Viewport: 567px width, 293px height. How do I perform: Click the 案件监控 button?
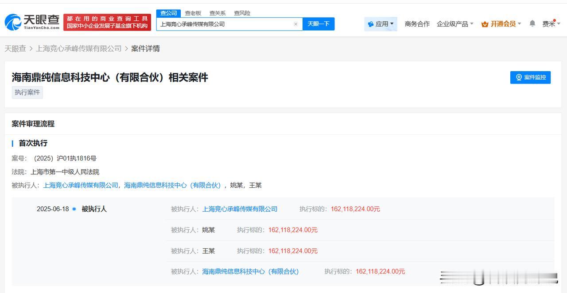[x=530, y=77]
